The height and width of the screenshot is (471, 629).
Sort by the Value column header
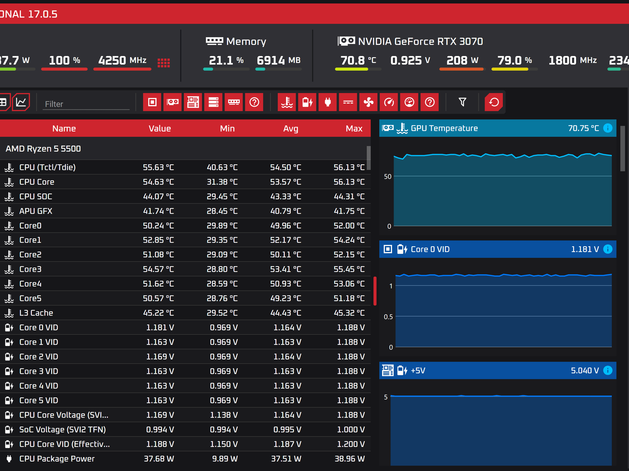click(160, 128)
